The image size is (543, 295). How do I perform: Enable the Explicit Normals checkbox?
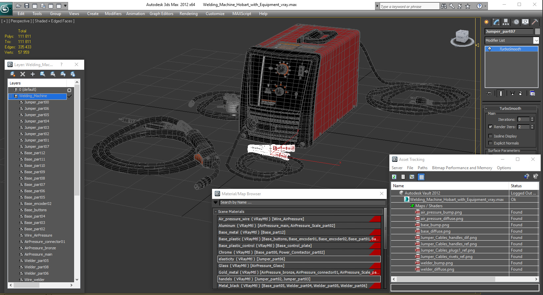click(490, 143)
